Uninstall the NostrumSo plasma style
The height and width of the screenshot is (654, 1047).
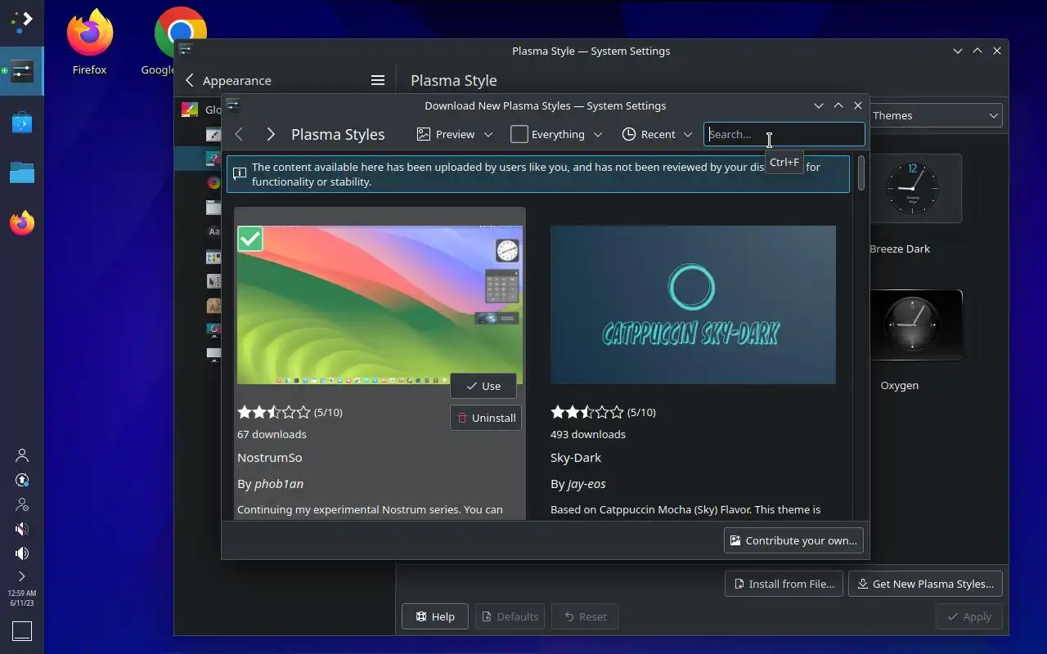click(486, 418)
